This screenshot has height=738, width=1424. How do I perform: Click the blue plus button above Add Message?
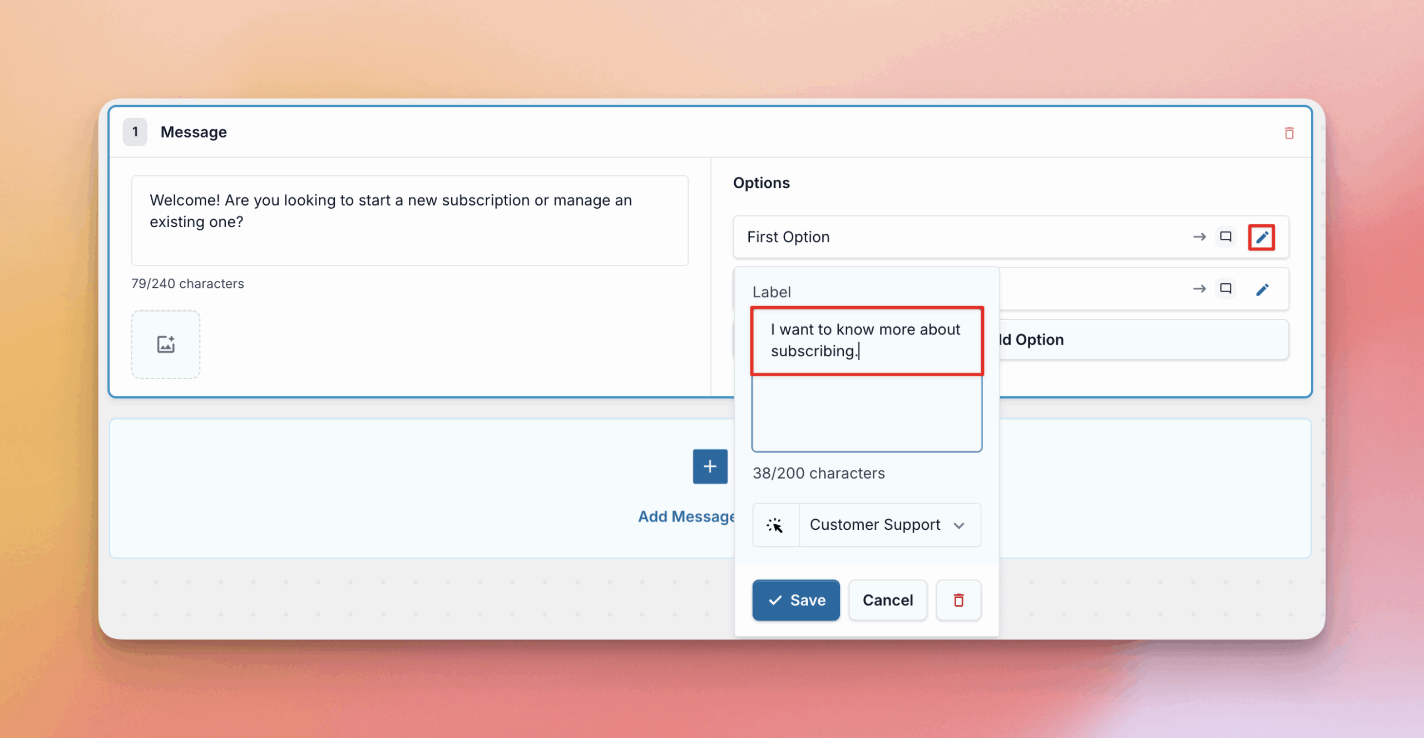click(x=710, y=466)
